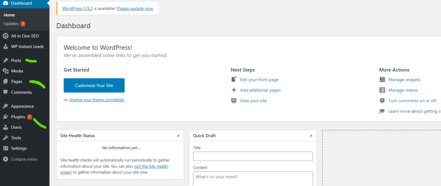This screenshot has width=441, height=186.
Task: Click the Collapse menu label
Action: point(24,159)
